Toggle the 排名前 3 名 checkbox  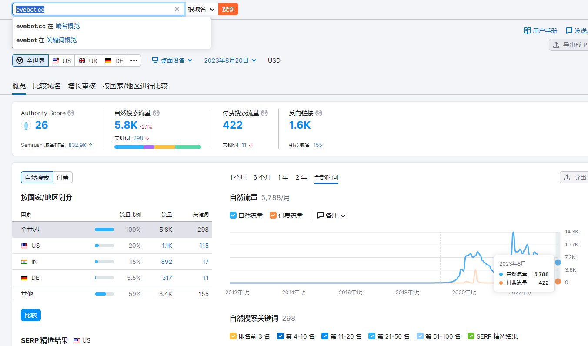(233, 336)
